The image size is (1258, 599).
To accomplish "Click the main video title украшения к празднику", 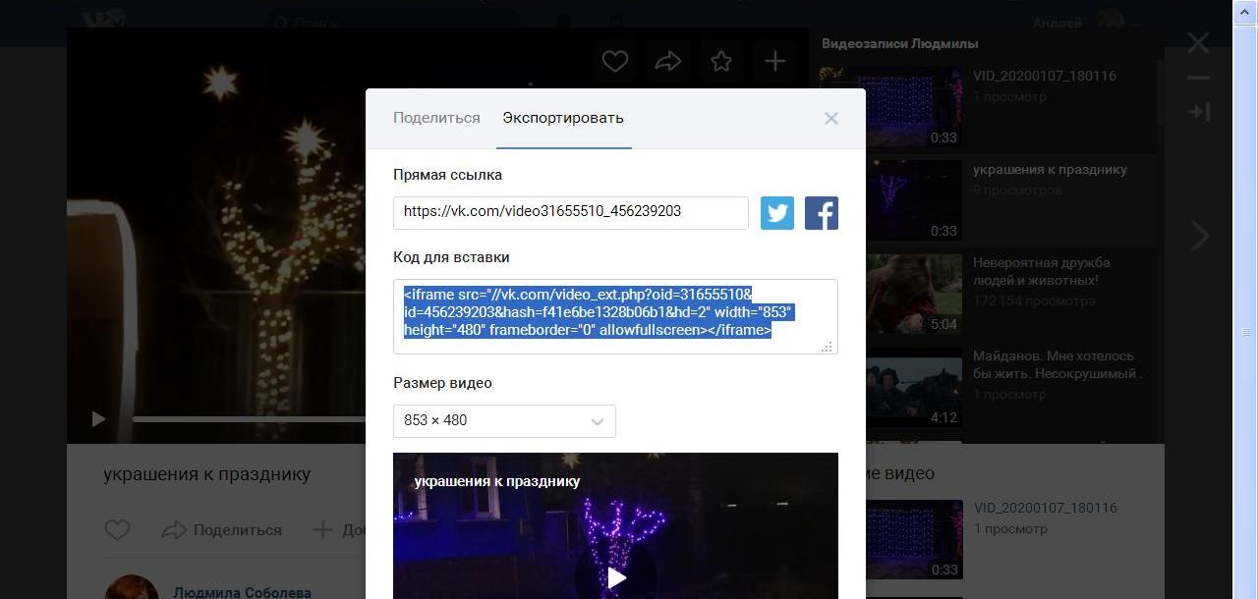I will [206, 474].
